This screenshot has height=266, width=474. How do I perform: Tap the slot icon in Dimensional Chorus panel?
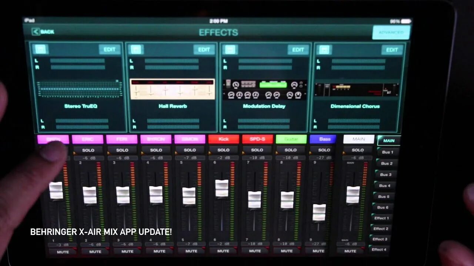tap(324, 50)
